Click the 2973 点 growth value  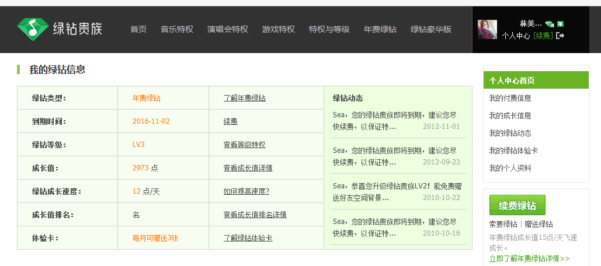click(x=145, y=168)
